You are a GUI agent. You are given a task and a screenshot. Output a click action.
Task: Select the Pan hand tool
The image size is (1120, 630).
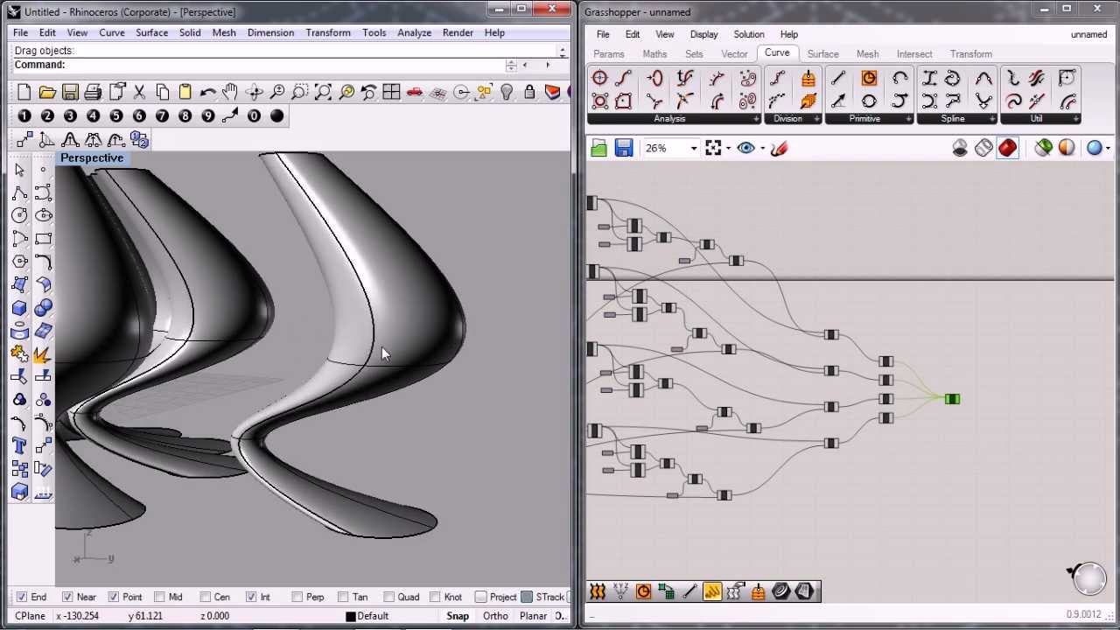tap(230, 93)
